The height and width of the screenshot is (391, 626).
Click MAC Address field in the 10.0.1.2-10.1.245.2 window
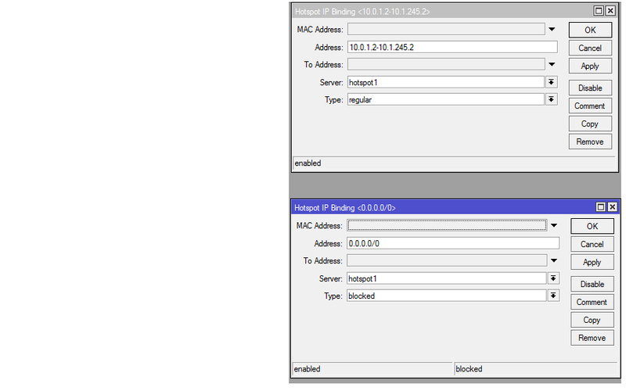click(x=446, y=29)
